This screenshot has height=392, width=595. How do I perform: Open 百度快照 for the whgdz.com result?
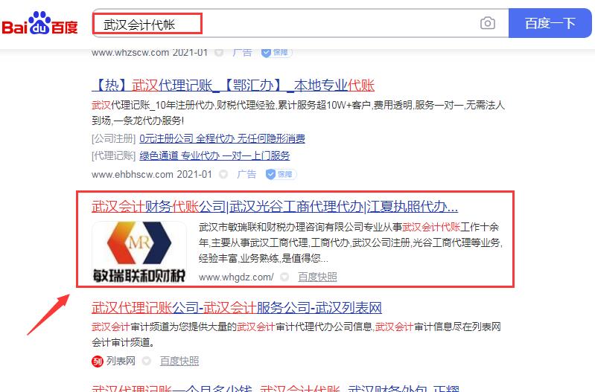317,277
